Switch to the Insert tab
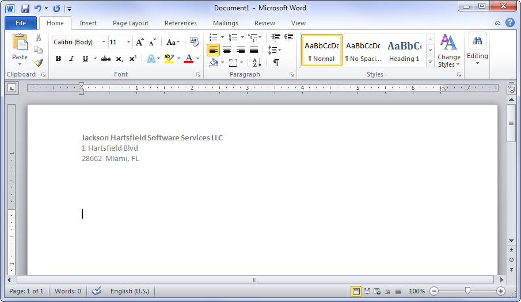The image size is (521, 302). [88, 23]
